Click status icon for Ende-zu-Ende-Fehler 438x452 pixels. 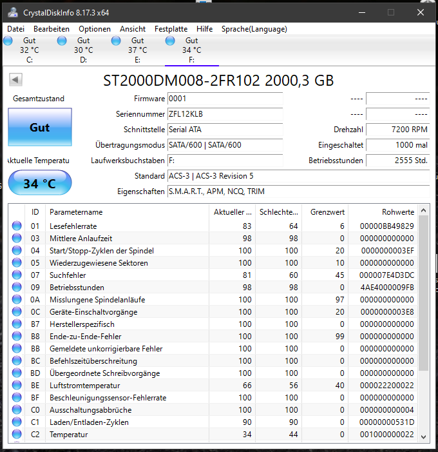coord(17,336)
